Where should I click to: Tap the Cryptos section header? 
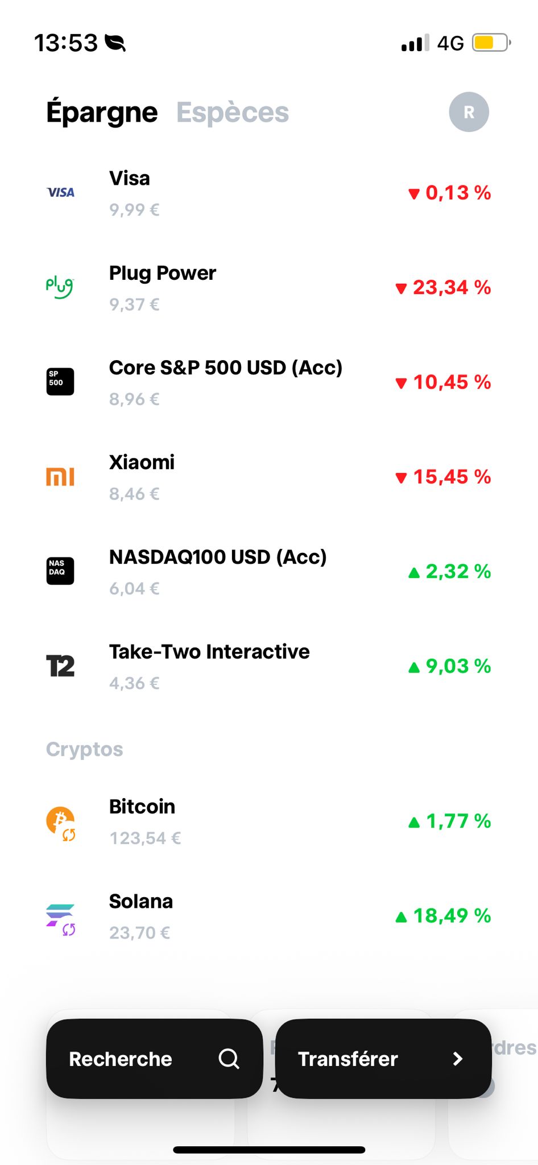[85, 749]
